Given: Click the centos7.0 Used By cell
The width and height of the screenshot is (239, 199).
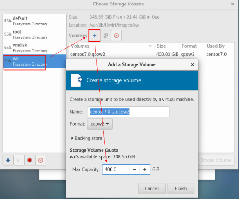Looking at the screenshot, I should [x=216, y=54].
